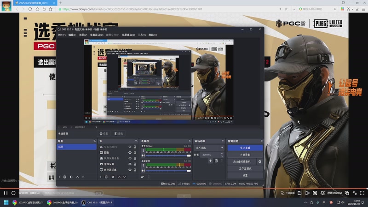Viewport: 368px width, 207px height.
Task: Increase the transition duration with the up stepper
Action: [222, 154]
